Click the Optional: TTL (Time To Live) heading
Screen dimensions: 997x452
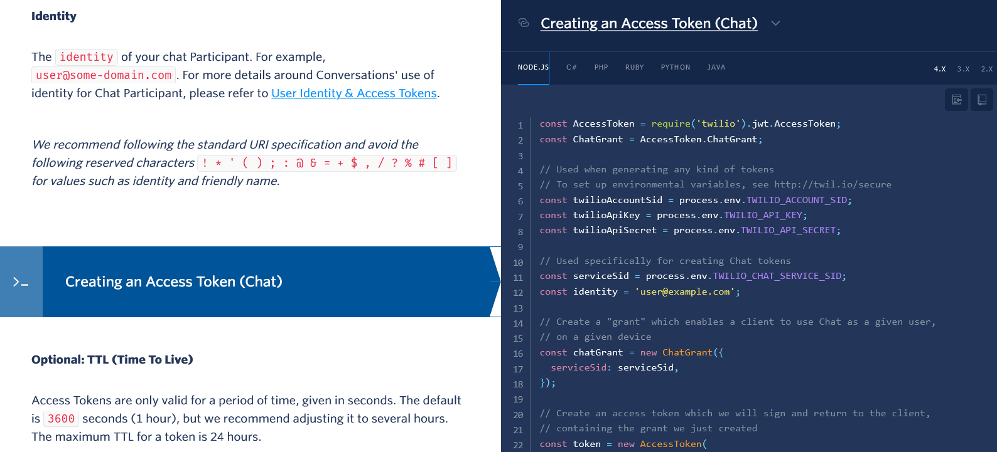tap(112, 360)
